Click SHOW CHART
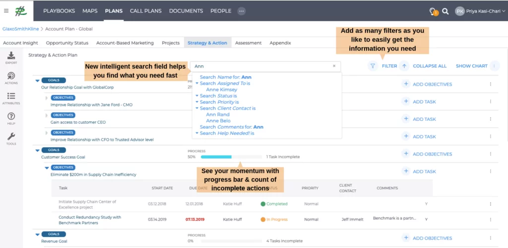 coord(472,66)
